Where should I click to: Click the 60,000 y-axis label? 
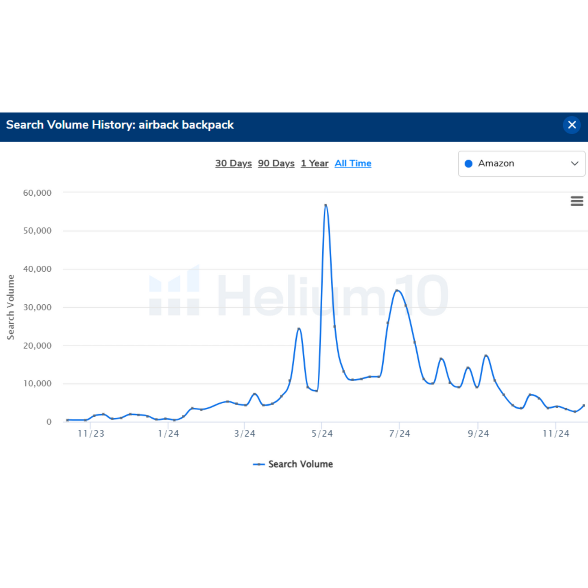37,193
